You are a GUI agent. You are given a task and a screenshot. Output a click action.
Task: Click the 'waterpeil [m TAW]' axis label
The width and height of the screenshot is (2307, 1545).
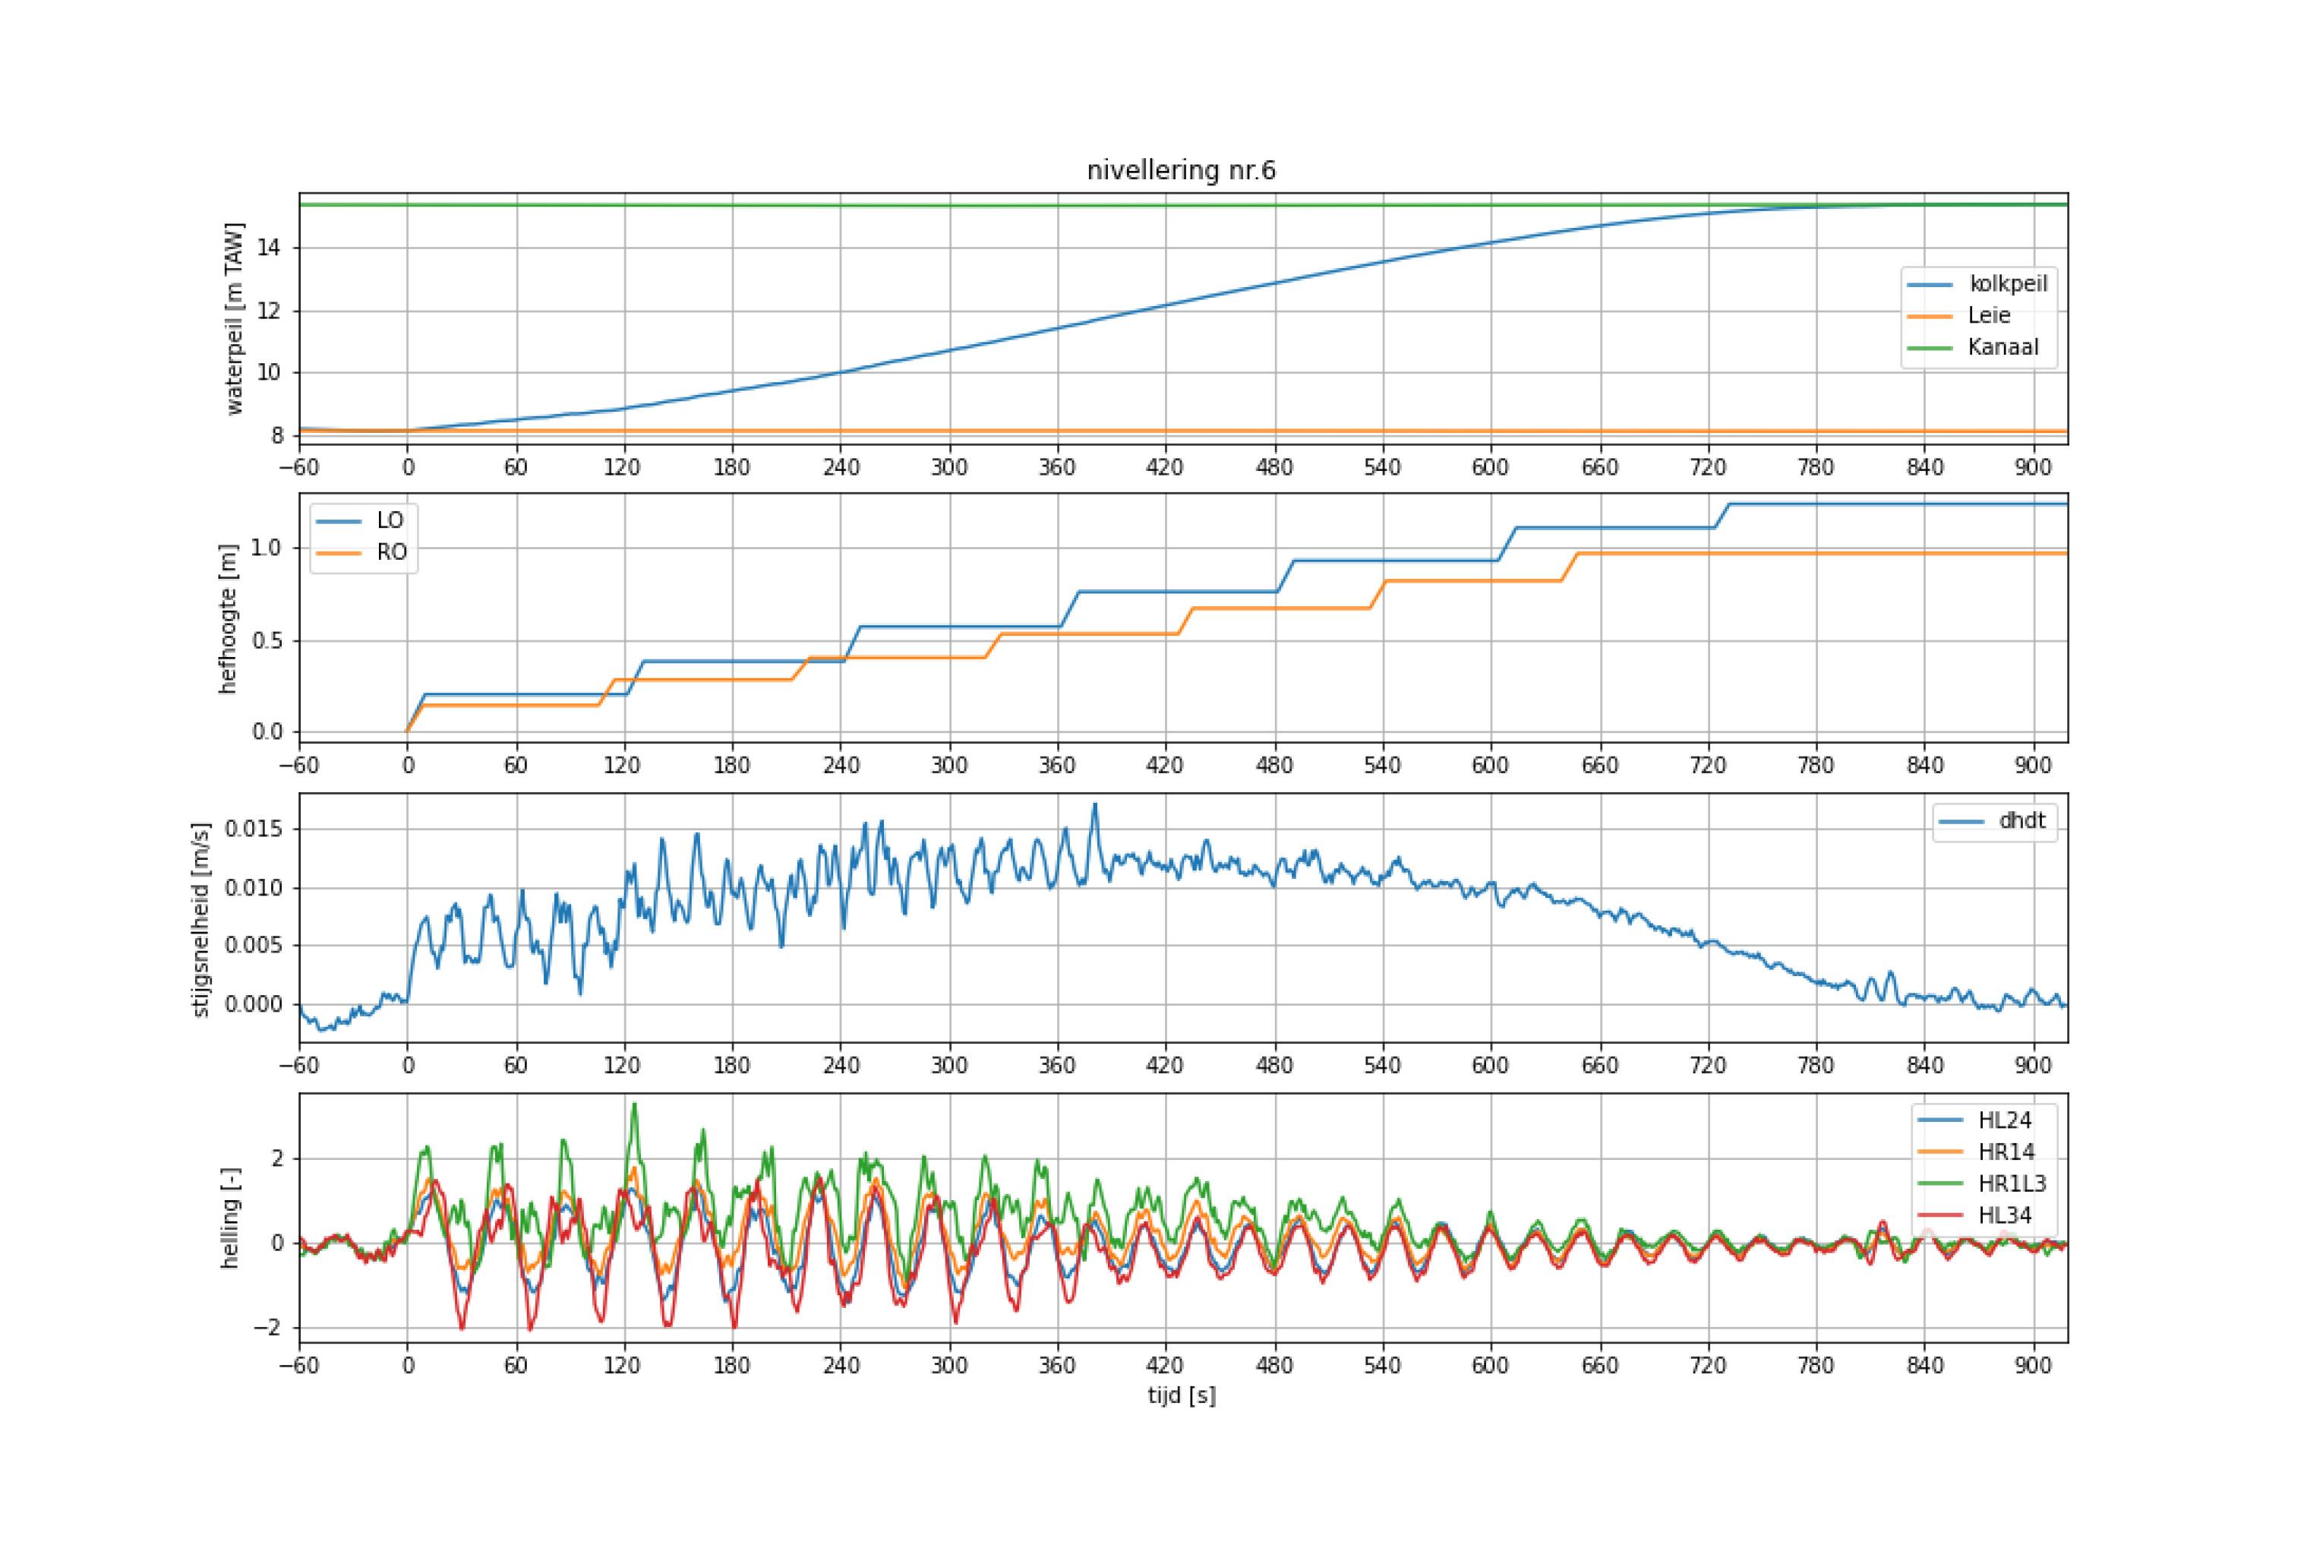tap(235, 319)
